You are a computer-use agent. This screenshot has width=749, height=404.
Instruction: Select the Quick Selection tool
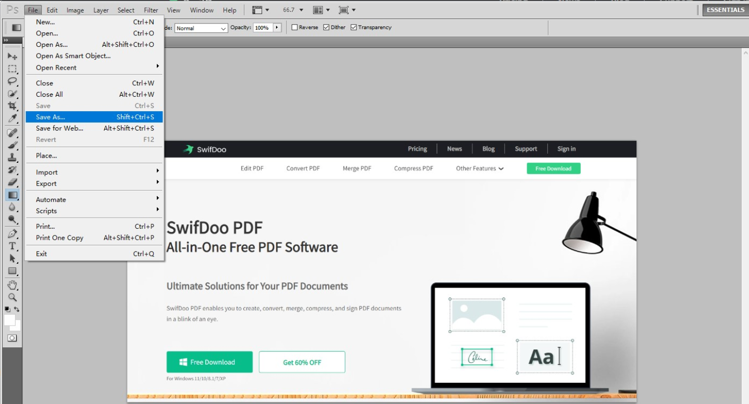(13, 94)
